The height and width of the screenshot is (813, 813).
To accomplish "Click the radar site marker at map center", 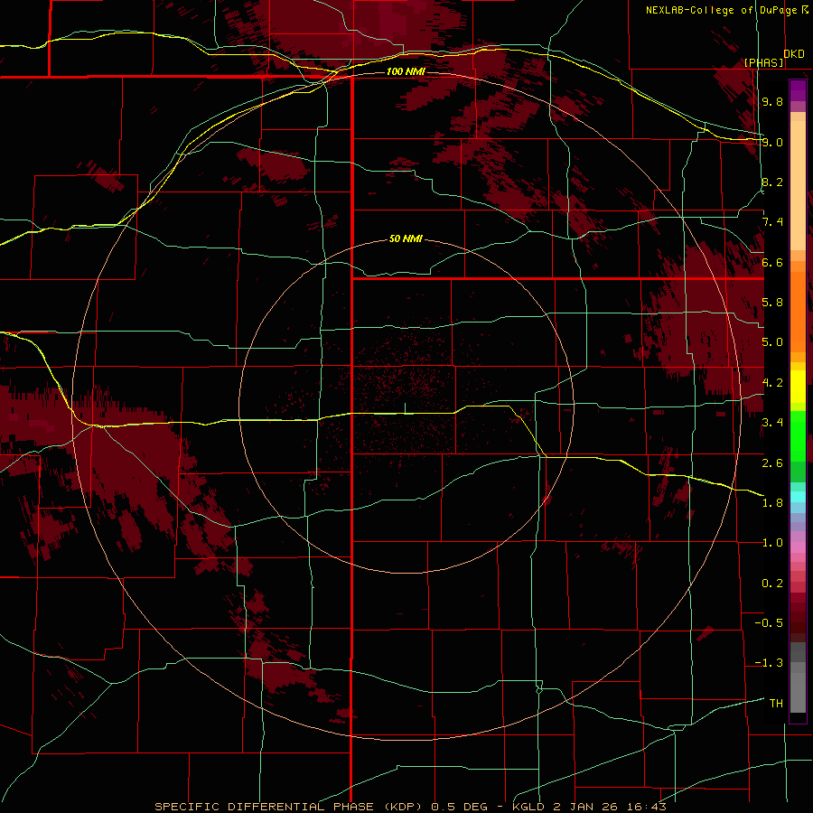I will (x=405, y=408).
